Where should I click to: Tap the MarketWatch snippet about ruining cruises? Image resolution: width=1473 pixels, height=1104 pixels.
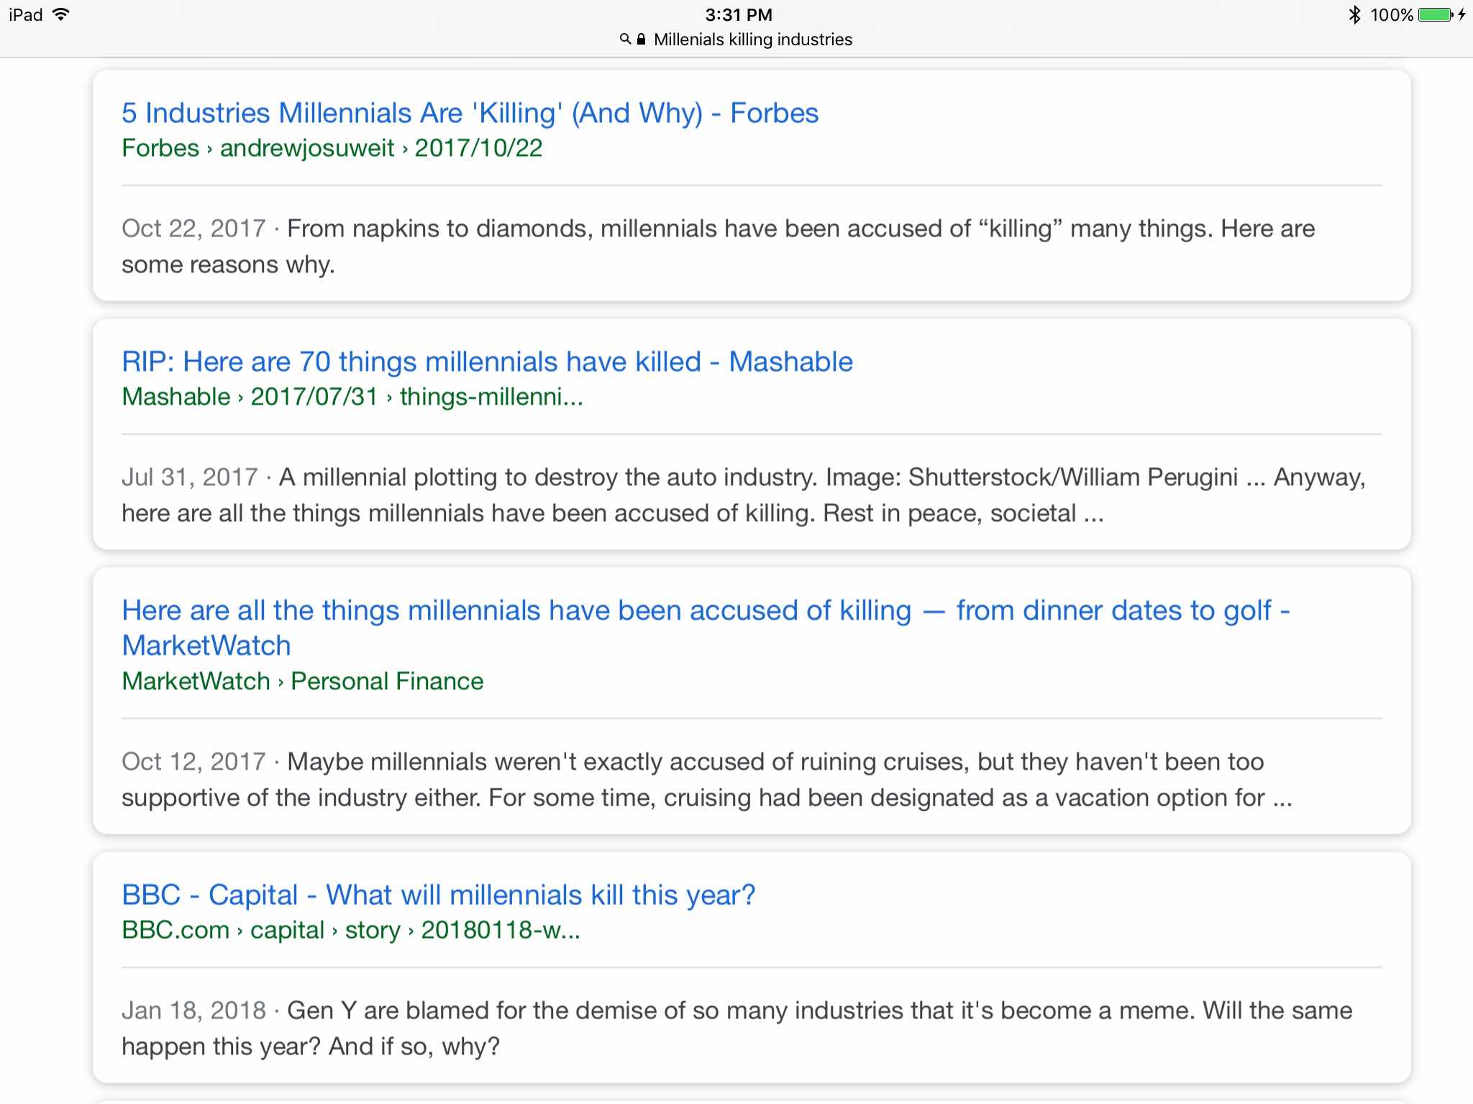tap(706, 780)
